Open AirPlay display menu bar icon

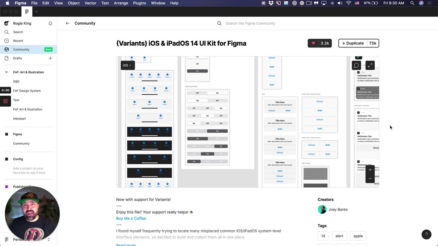click(x=324, y=3)
